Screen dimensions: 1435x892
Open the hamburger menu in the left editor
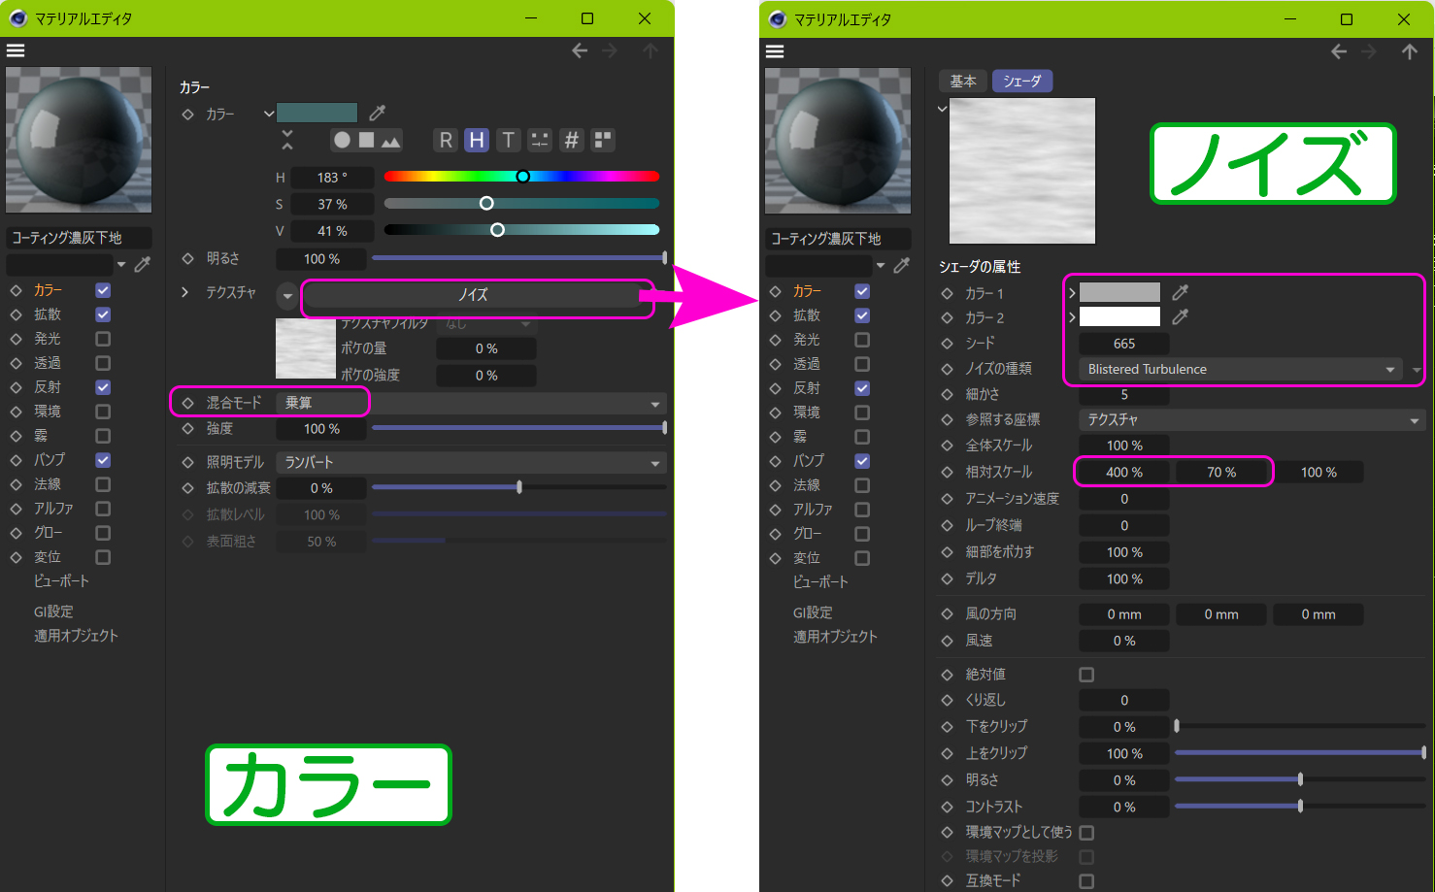16,50
